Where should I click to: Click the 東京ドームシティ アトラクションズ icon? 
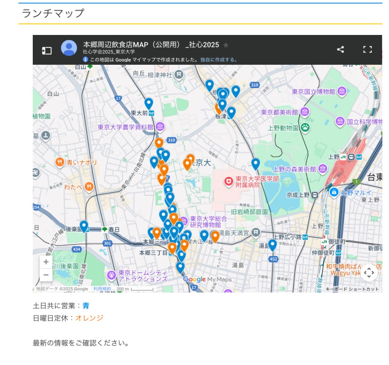click(x=112, y=275)
